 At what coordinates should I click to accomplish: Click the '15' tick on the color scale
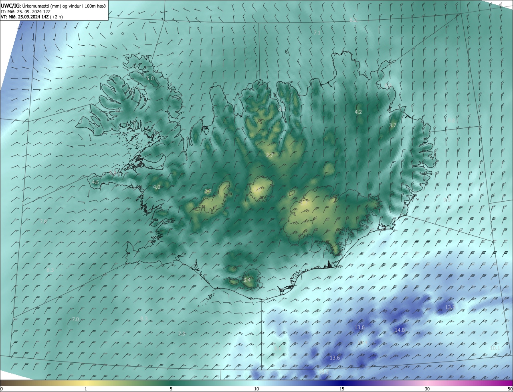(342, 389)
